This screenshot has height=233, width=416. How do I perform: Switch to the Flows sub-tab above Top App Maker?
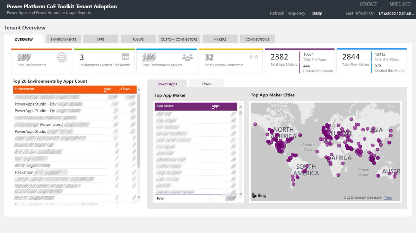(207, 84)
